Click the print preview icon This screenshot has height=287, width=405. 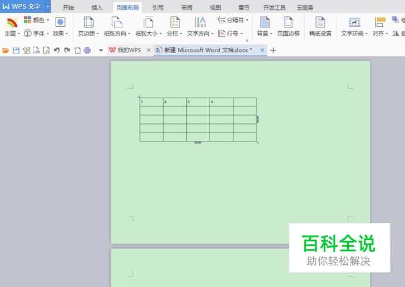[x=46, y=50]
